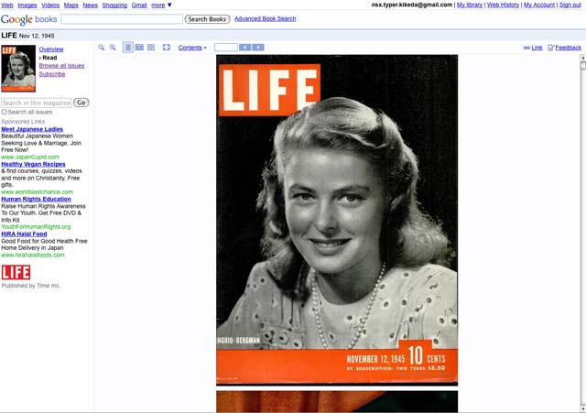Click the scrollbar up arrow
Viewport: 586px width, 413px height.
tap(582, 58)
